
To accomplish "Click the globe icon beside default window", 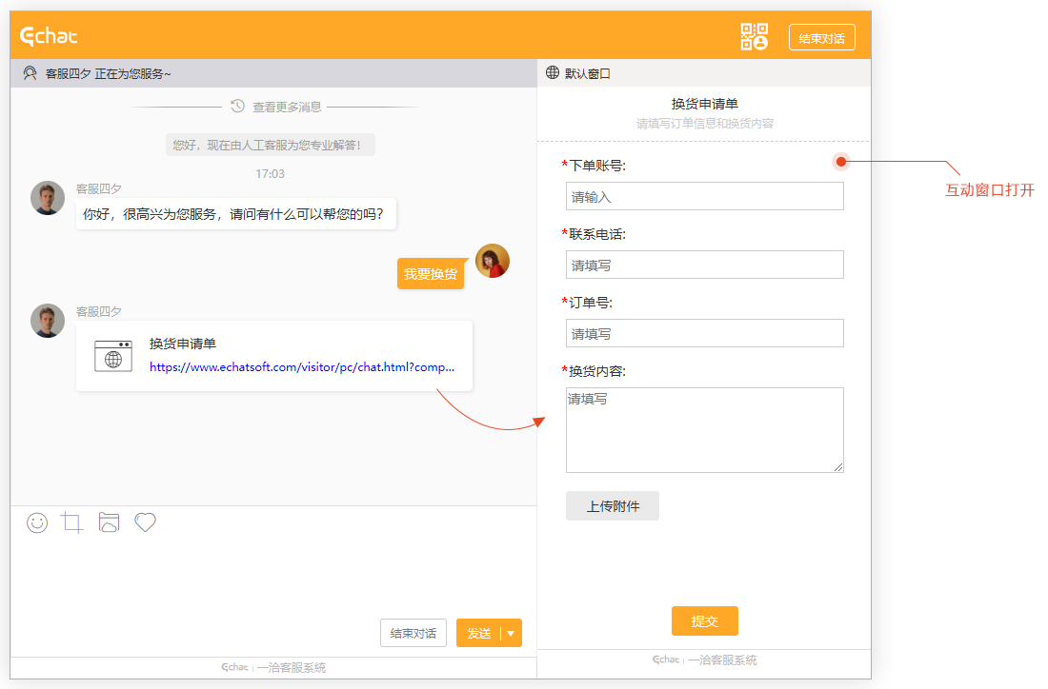I will [553, 73].
